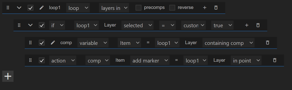
Task: Click the large plus button at the bottom
Action: [x=8, y=76]
